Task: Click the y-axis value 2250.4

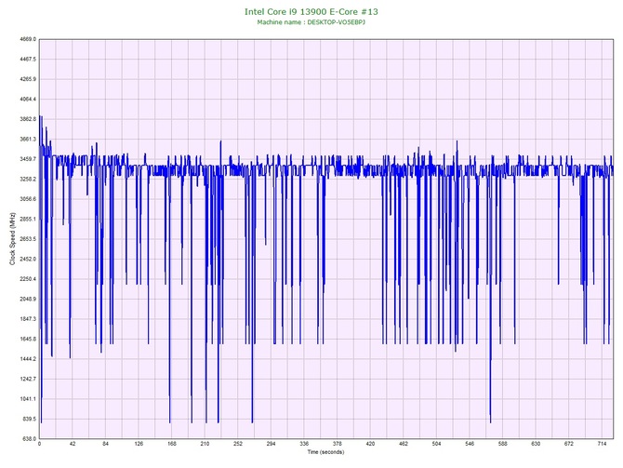Action: (28, 279)
